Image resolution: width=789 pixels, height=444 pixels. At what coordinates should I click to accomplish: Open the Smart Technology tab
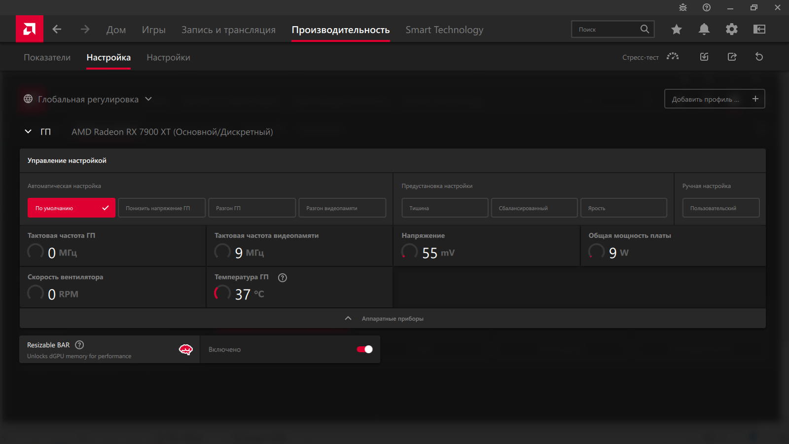[x=444, y=30]
